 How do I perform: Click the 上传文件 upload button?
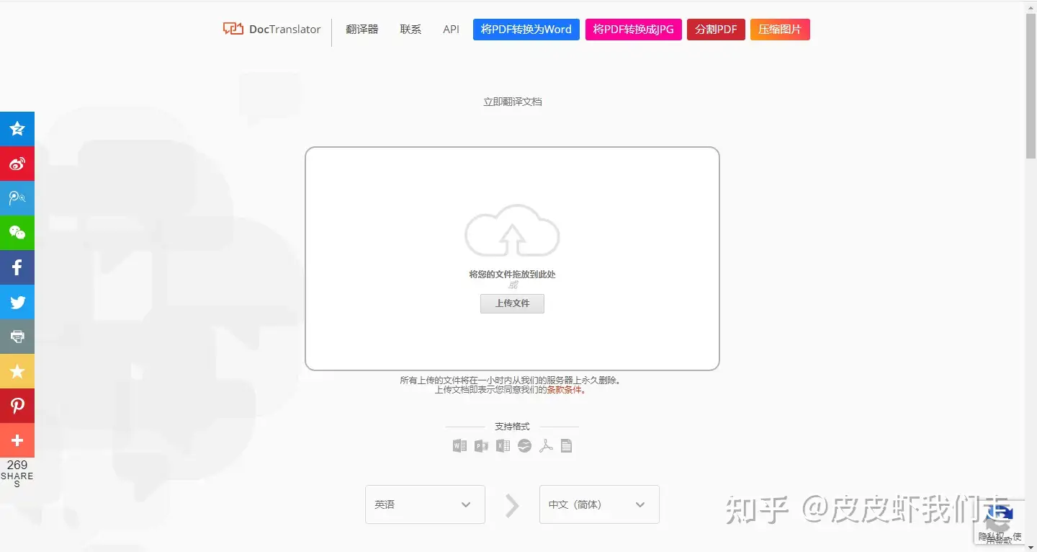(512, 303)
